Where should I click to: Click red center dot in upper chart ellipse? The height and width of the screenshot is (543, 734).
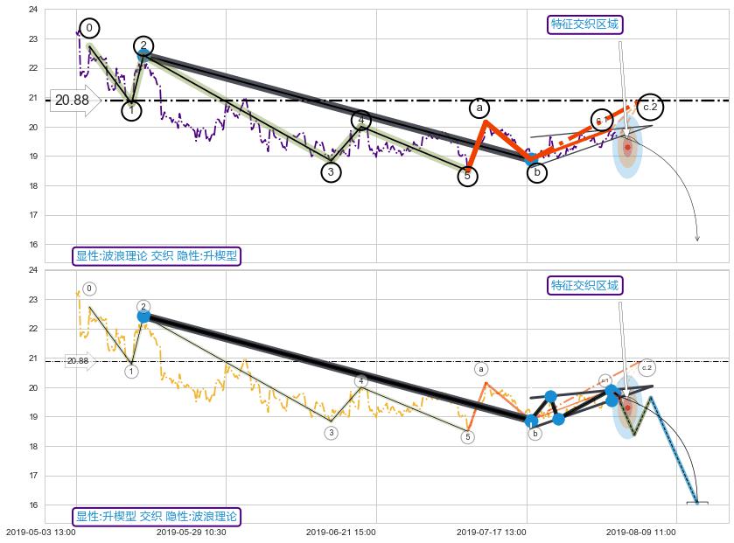tap(627, 147)
